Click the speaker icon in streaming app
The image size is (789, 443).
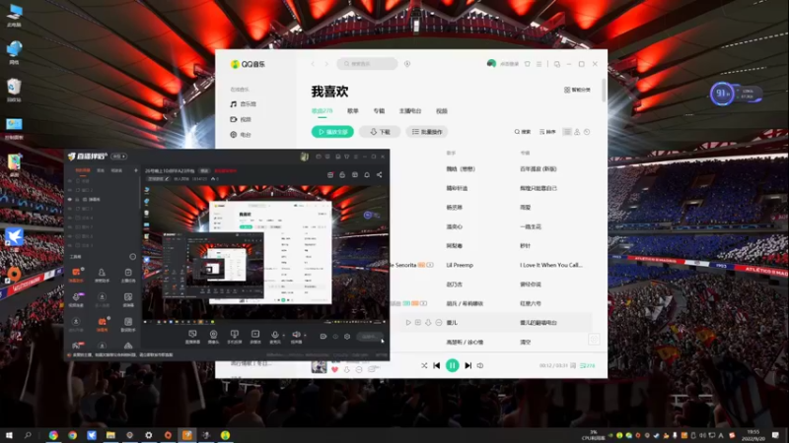tap(296, 336)
